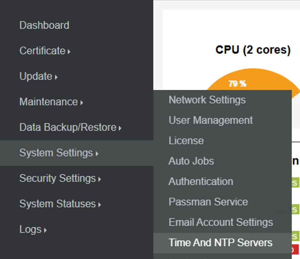Choose Passman Service
Image resolution: width=300 pixels, height=259 pixels.
[x=208, y=202]
